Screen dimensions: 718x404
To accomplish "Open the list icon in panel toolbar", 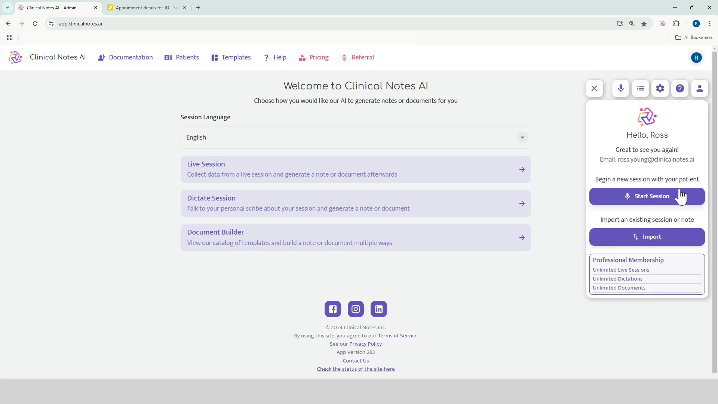I will pyautogui.click(x=641, y=89).
